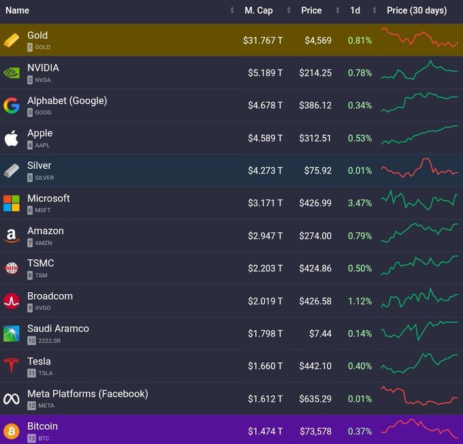
Task: Sort by Price using its sort arrows
Action: pos(338,10)
